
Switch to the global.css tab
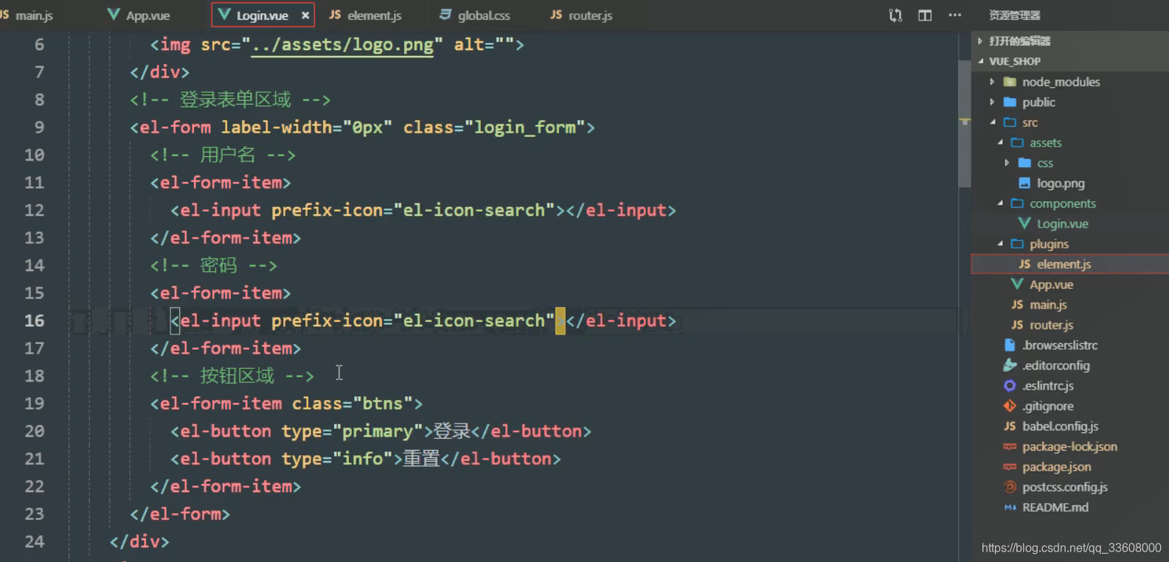[474, 15]
